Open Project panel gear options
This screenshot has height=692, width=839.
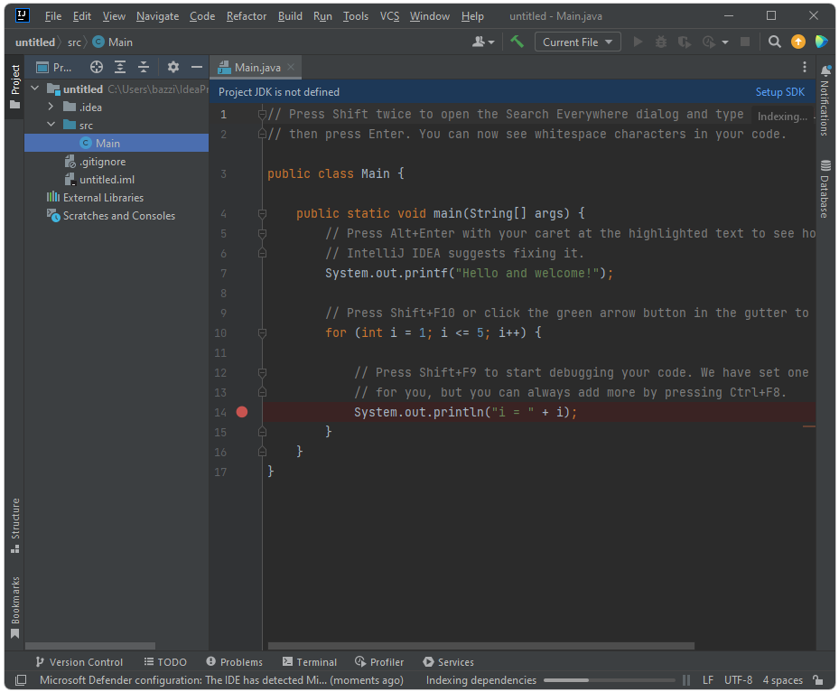point(172,67)
